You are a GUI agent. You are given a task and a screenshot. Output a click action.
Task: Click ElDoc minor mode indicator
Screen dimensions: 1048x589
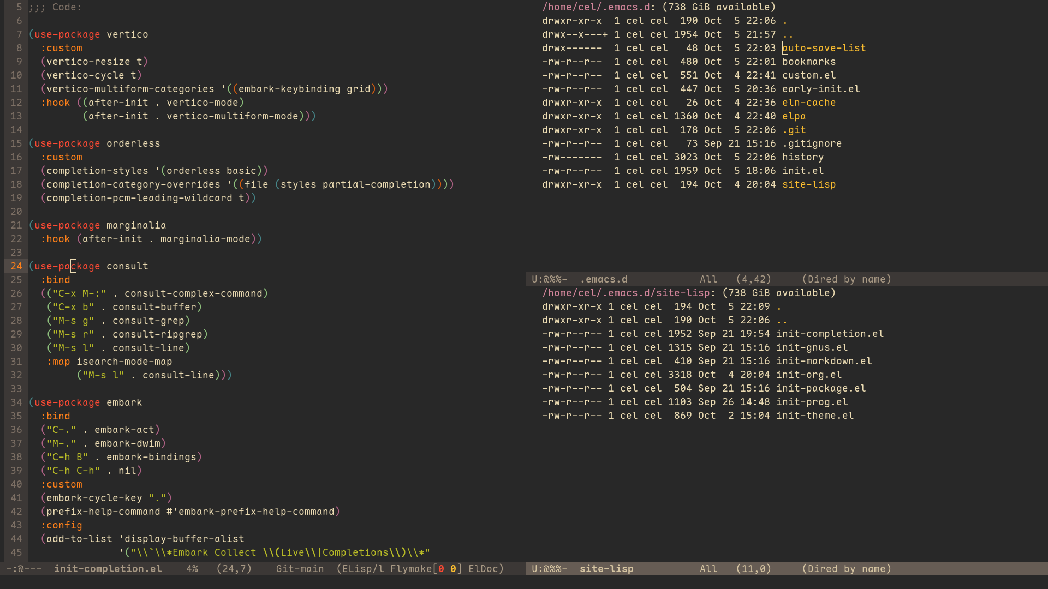483,569
